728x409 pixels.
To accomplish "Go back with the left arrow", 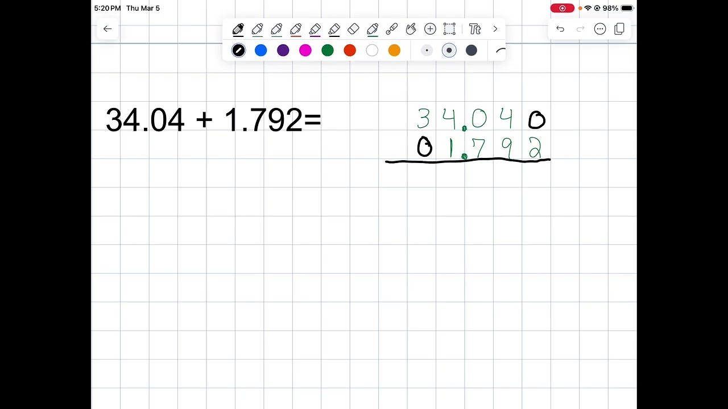I will (107, 29).
